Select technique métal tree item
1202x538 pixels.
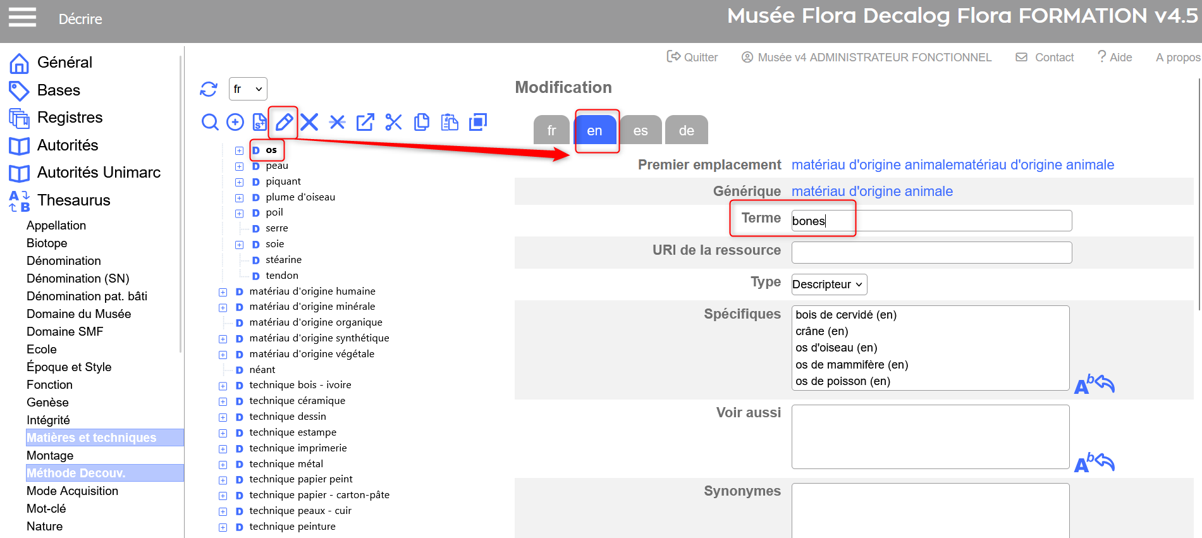click(286, 464)
